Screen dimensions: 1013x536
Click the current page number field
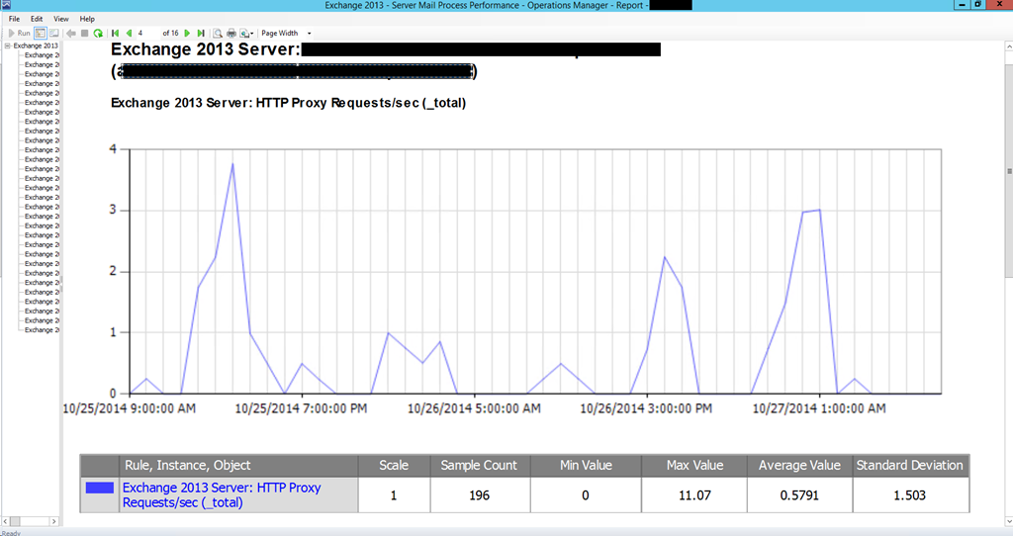point(146,33)
